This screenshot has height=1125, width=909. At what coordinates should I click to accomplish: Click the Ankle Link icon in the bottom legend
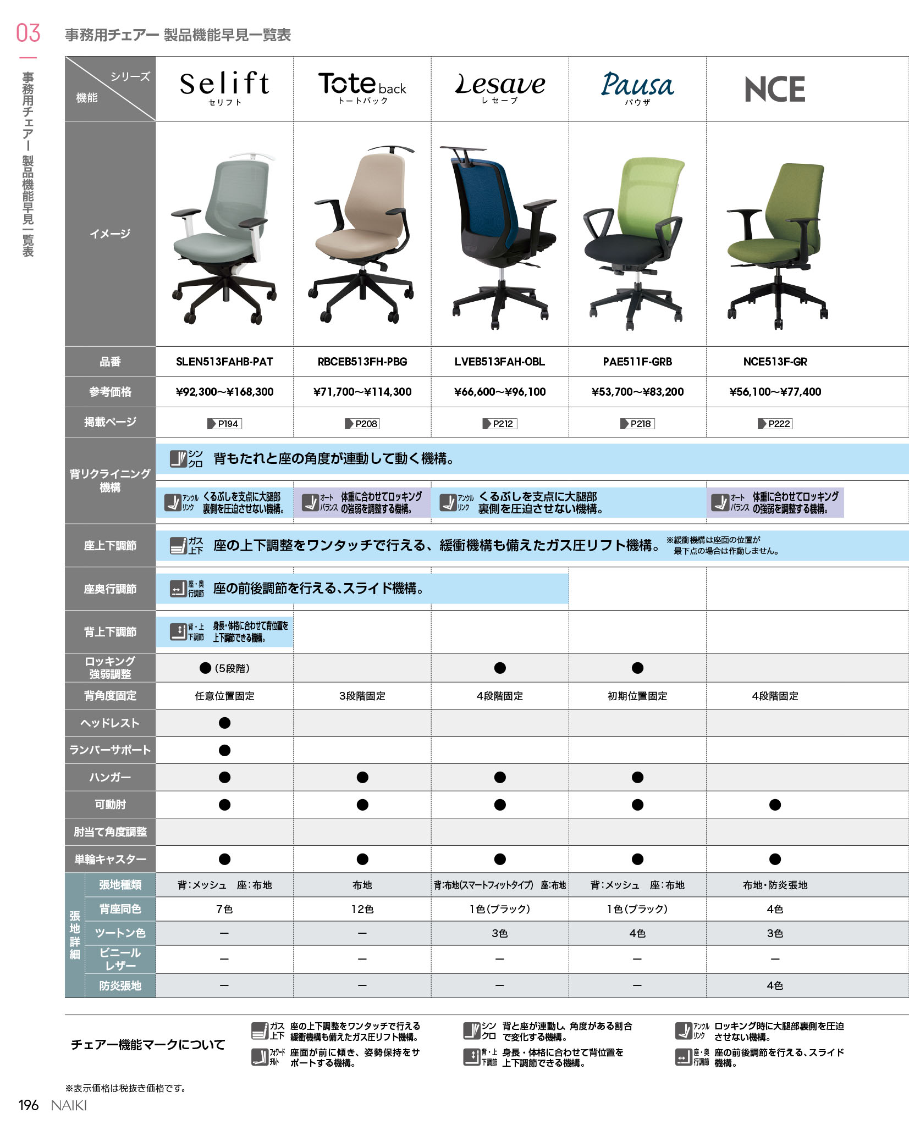click(x=684, y=1030)
